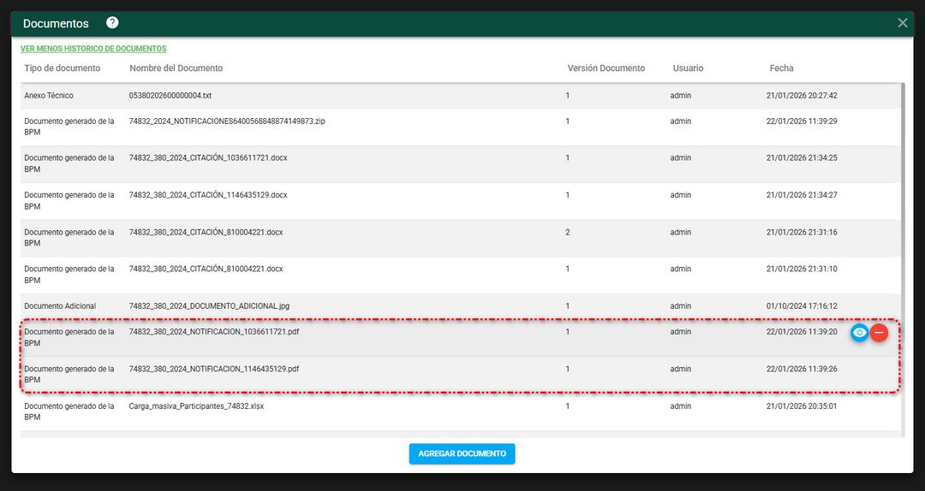Select CITACIÓN_1146435129.docx document row
The image size is (925, 491).
(208, 195)
